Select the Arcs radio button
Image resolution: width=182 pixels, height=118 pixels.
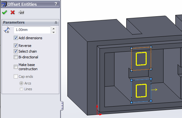tap(21, 83)
